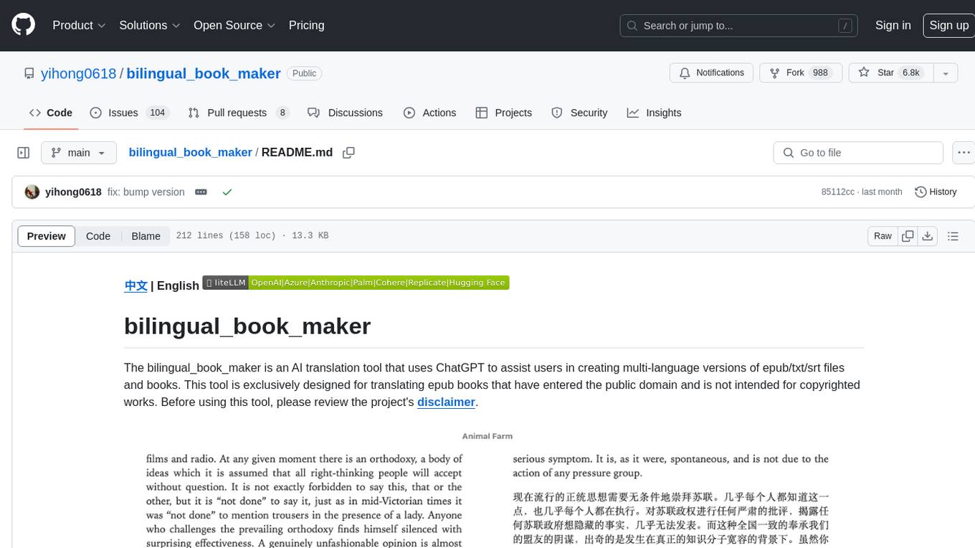Open yihong0618 avatar in commit bar

click(32, 192)
